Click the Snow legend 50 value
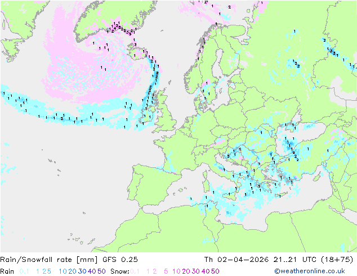This screenshot has width=357, height=276. click(x=215, y=271)
